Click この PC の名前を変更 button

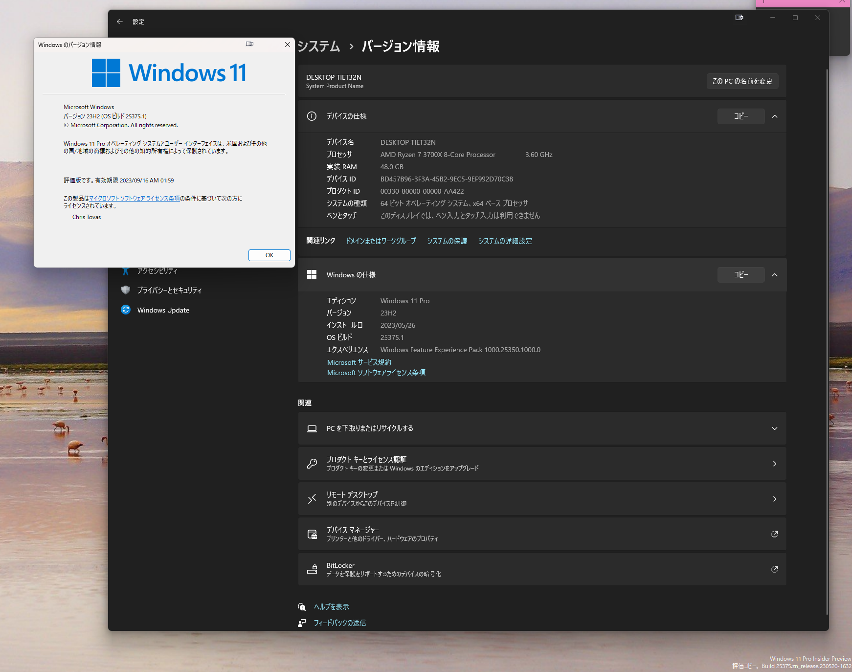click(742, 81)
